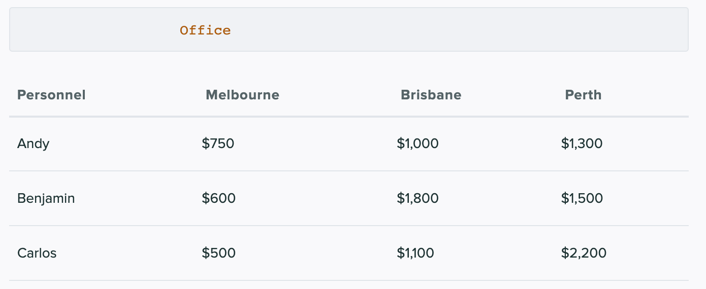Select Carlos's $500 Melbourne value

coord(218,253)
